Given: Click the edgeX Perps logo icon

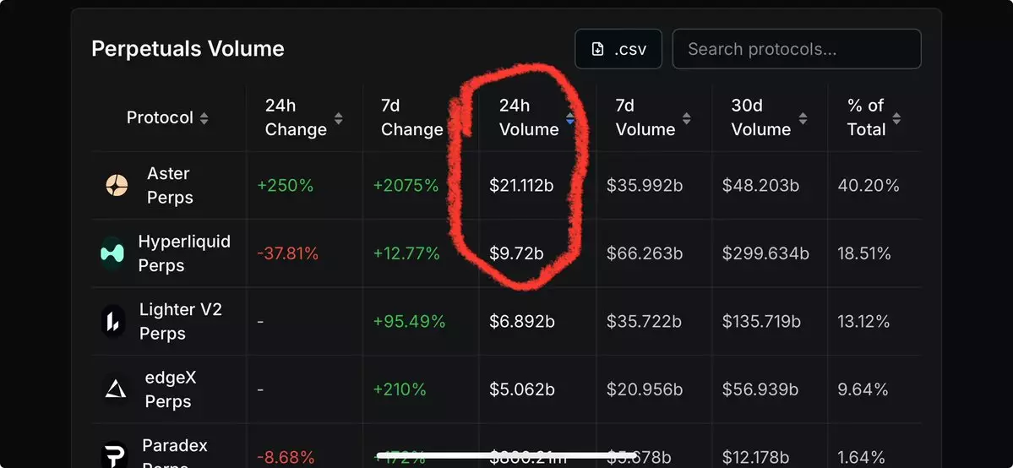Looking at the screenshot, I should [116, 389].
